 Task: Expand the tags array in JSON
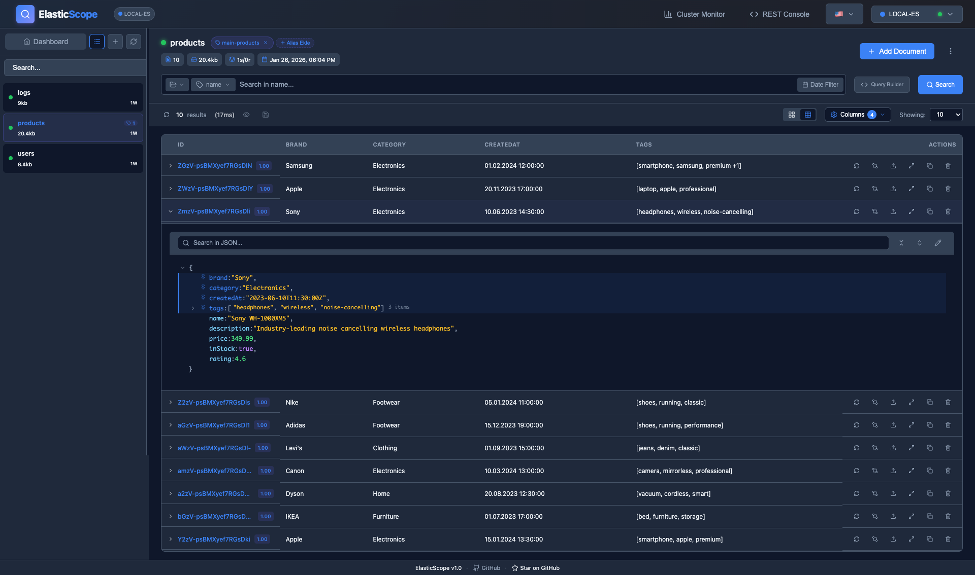click(x=193, y=308)
